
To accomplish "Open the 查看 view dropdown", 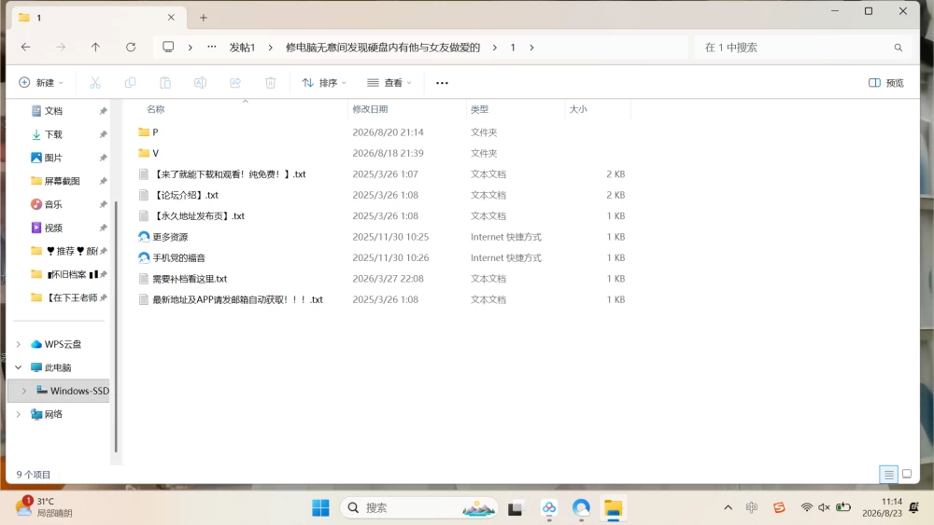I will tap(389, 83).
